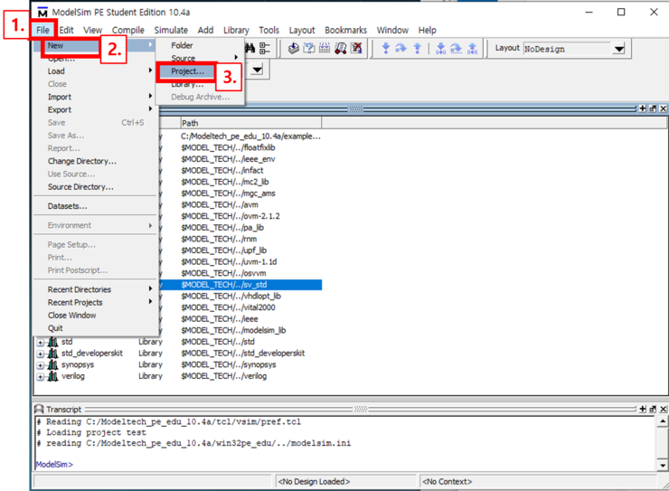The height and width of the screenshot is (491, 669).
Task: Open the Library menu in menu bar
Action: [236, 30]
